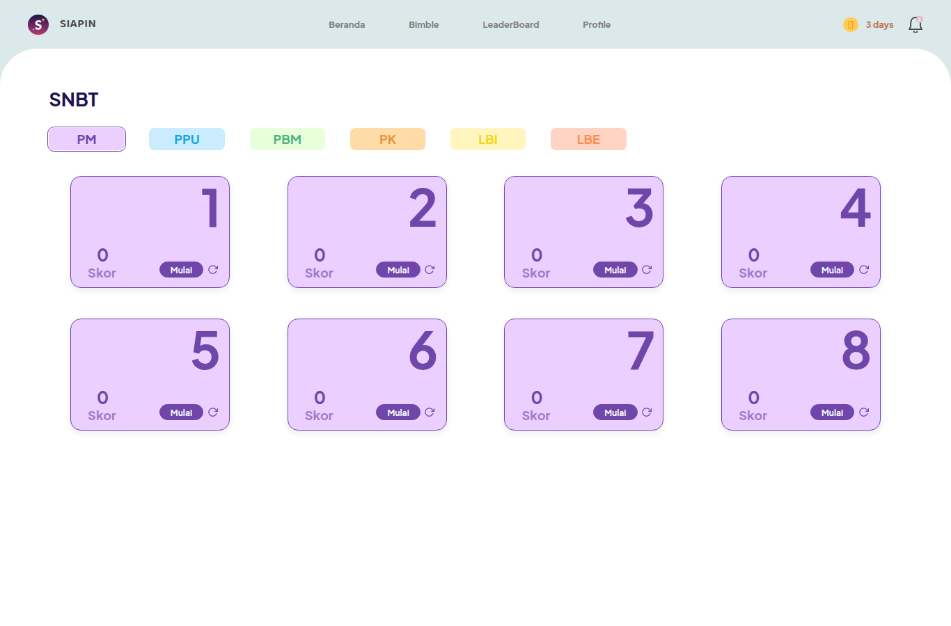Click the gold coin icon
Screen dimensions: 951x626
(x=850, y=24)
